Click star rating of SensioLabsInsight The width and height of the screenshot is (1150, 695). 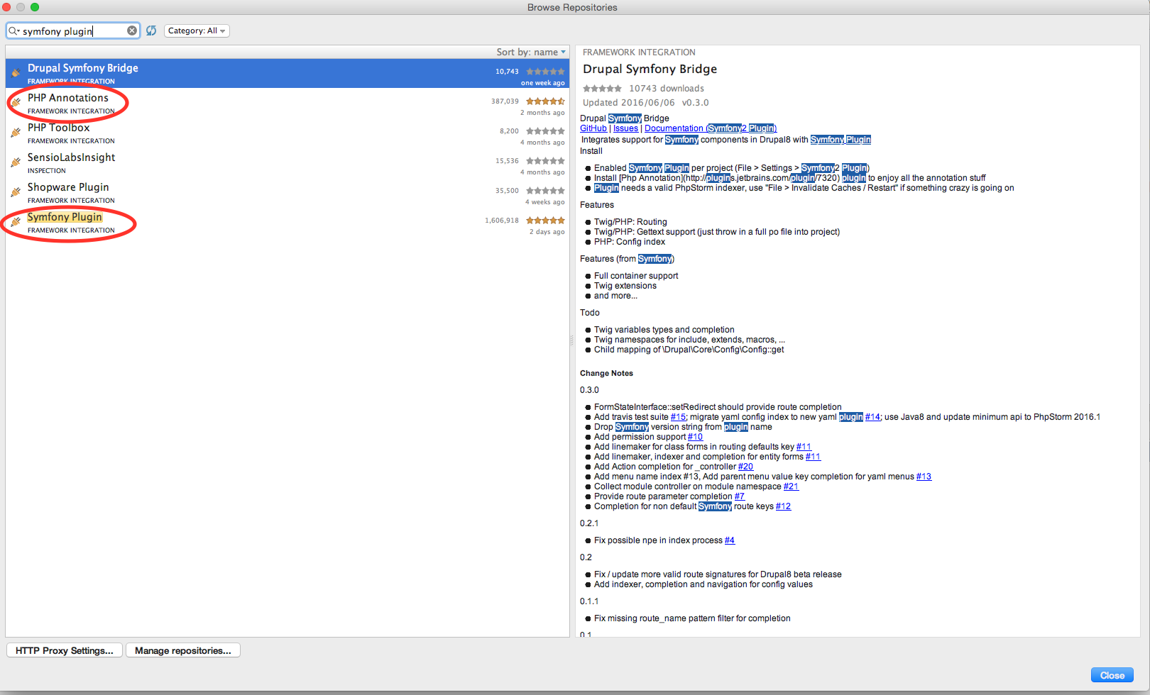point(545,161)
